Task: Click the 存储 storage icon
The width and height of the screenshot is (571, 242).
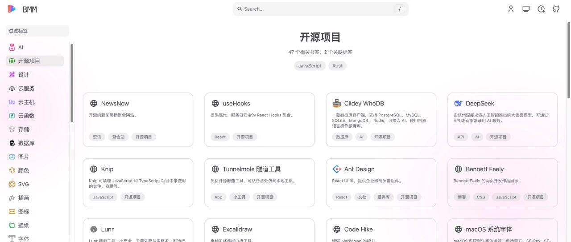Action: click(12, 129)
